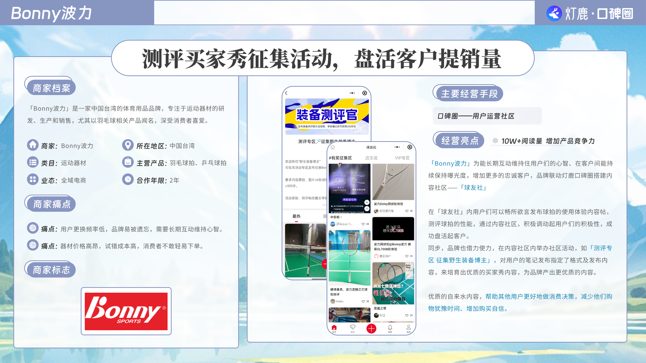
Task: Select the 最热 sorting tab
Action: [x=296, y=216]
